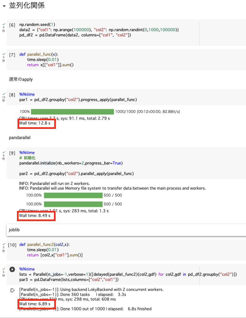The image size is (246, 318).
Task: Select the 並列化関係 section heading
Action: coord(27,5)
